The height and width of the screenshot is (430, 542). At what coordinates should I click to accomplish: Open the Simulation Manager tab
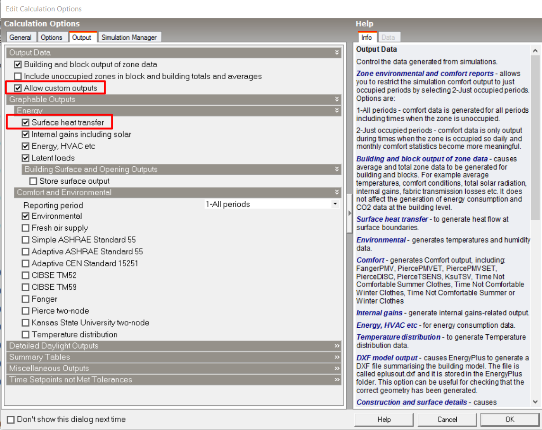tap(129, 37)
